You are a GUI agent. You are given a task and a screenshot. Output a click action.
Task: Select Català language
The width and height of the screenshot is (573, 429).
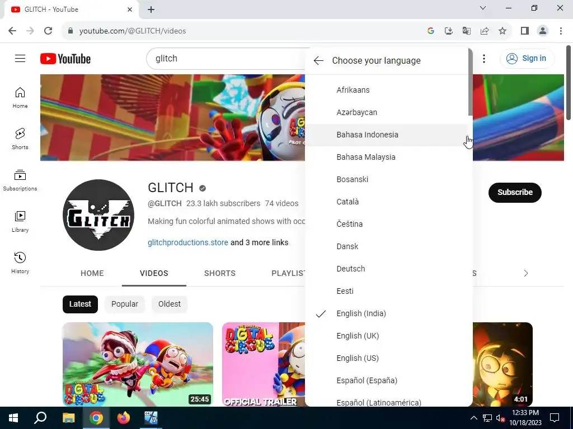[x=387, y=202]
